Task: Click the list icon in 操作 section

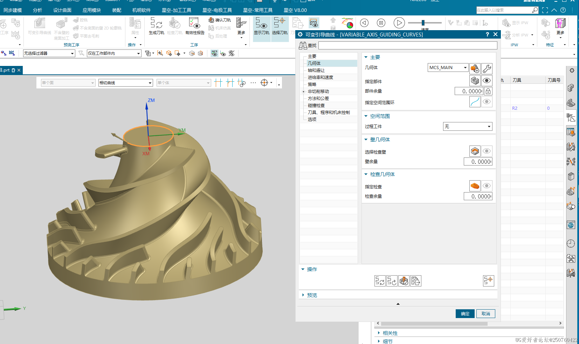Action: tap(416, 281)
